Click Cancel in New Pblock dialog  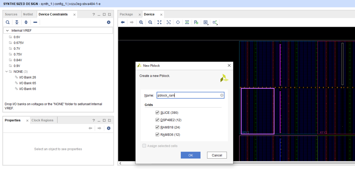[x=217, y=155]
